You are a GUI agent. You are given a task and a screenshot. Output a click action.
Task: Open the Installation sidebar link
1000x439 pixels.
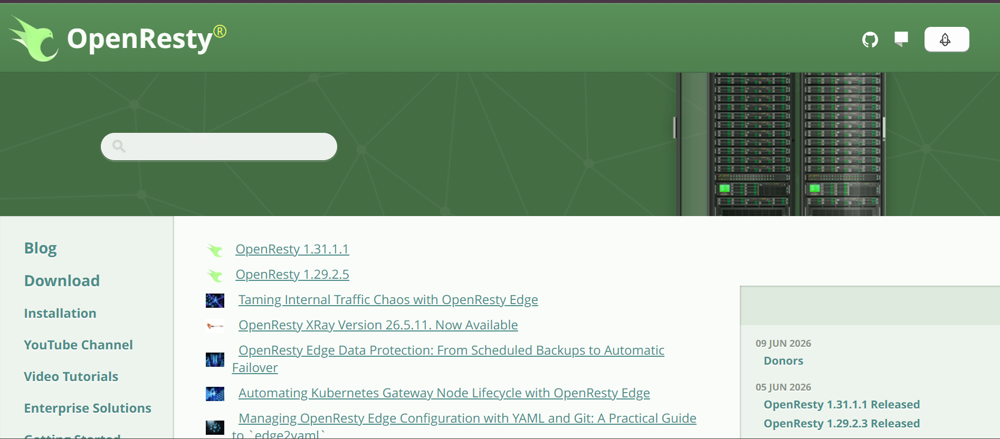[60, 313]
